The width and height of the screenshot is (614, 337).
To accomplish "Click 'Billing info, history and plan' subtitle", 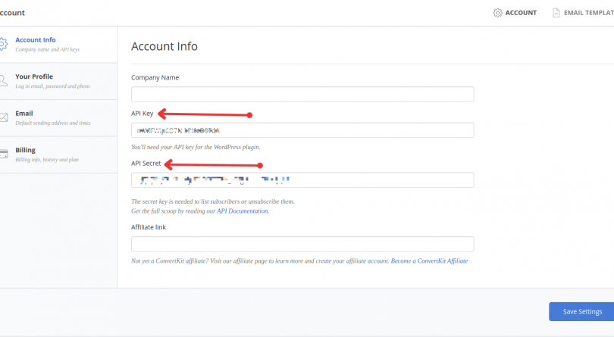I will pyautogui.click(x=47, y=160).
